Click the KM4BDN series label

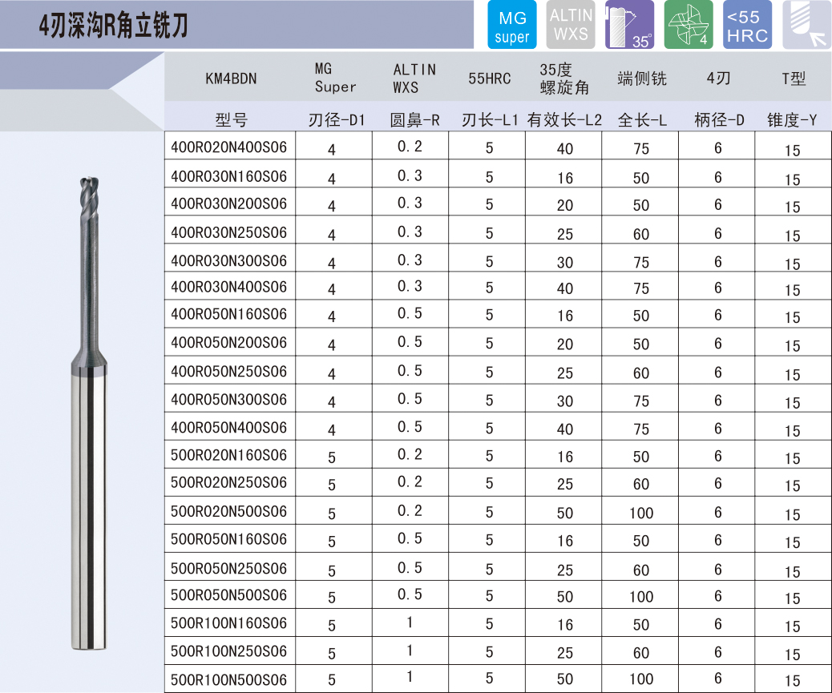[x=231, y=79]
